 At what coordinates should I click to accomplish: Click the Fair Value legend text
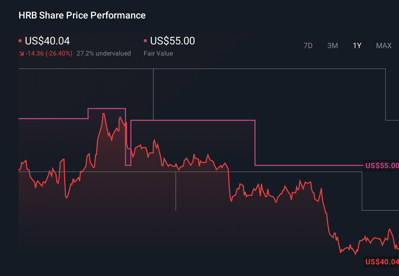pos(158,53)
